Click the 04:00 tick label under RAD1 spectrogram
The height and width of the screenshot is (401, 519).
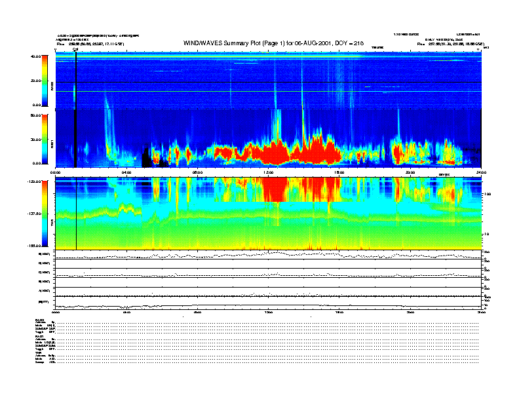pyautogui.click(x=126, y=172)
